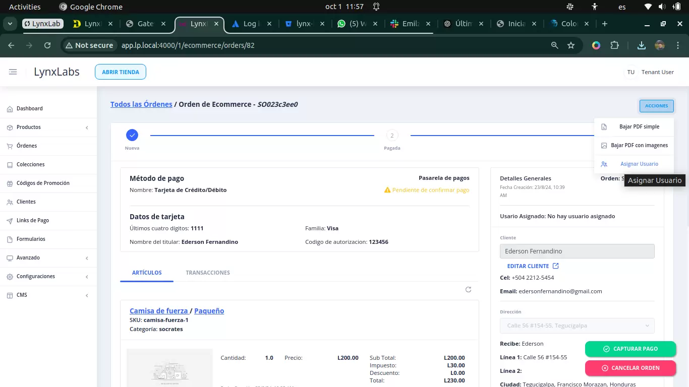Click the browser reload page icon
Viewport: 689px width, 387px height.
pyautogui.click(x=47, y=45)
